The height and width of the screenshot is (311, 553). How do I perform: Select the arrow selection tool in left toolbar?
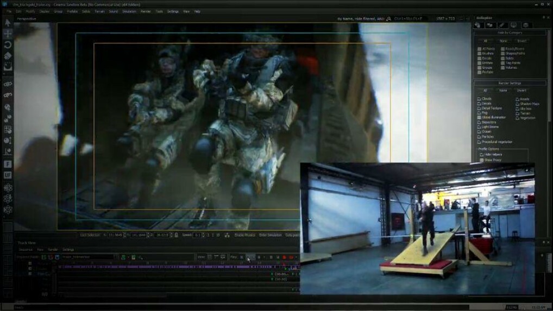click(8, 23)
